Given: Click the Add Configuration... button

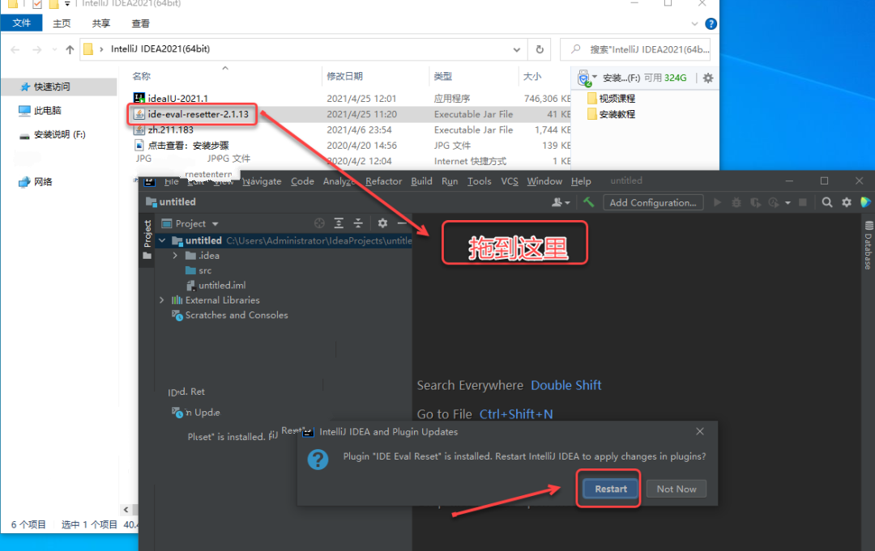Looking at the screenshot, I should [653, 203].
